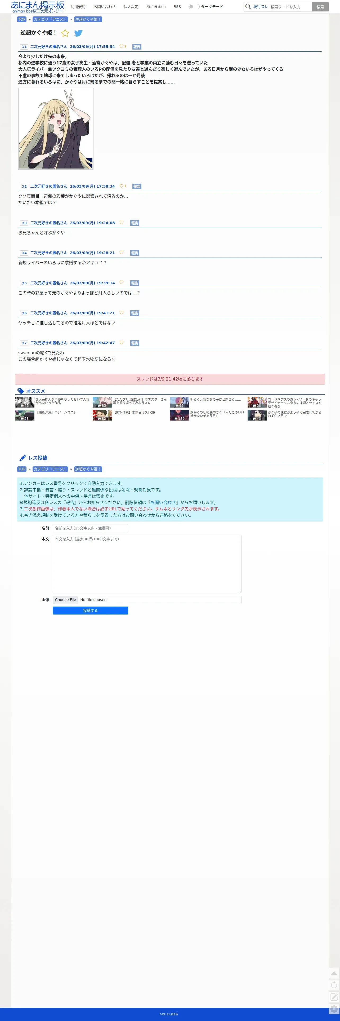Like post 4 with its heart icon
The height and width of the screenshot is (1021, 340).
121,253
